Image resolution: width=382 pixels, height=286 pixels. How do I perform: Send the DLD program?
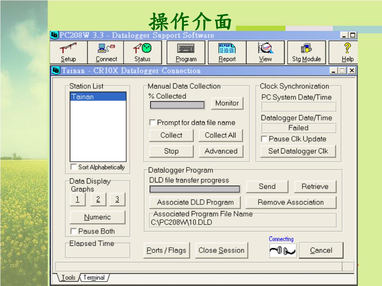point(267,187)
